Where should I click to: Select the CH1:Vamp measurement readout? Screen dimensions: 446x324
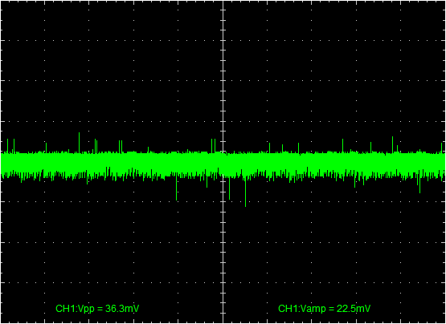(x=324, y=309)
